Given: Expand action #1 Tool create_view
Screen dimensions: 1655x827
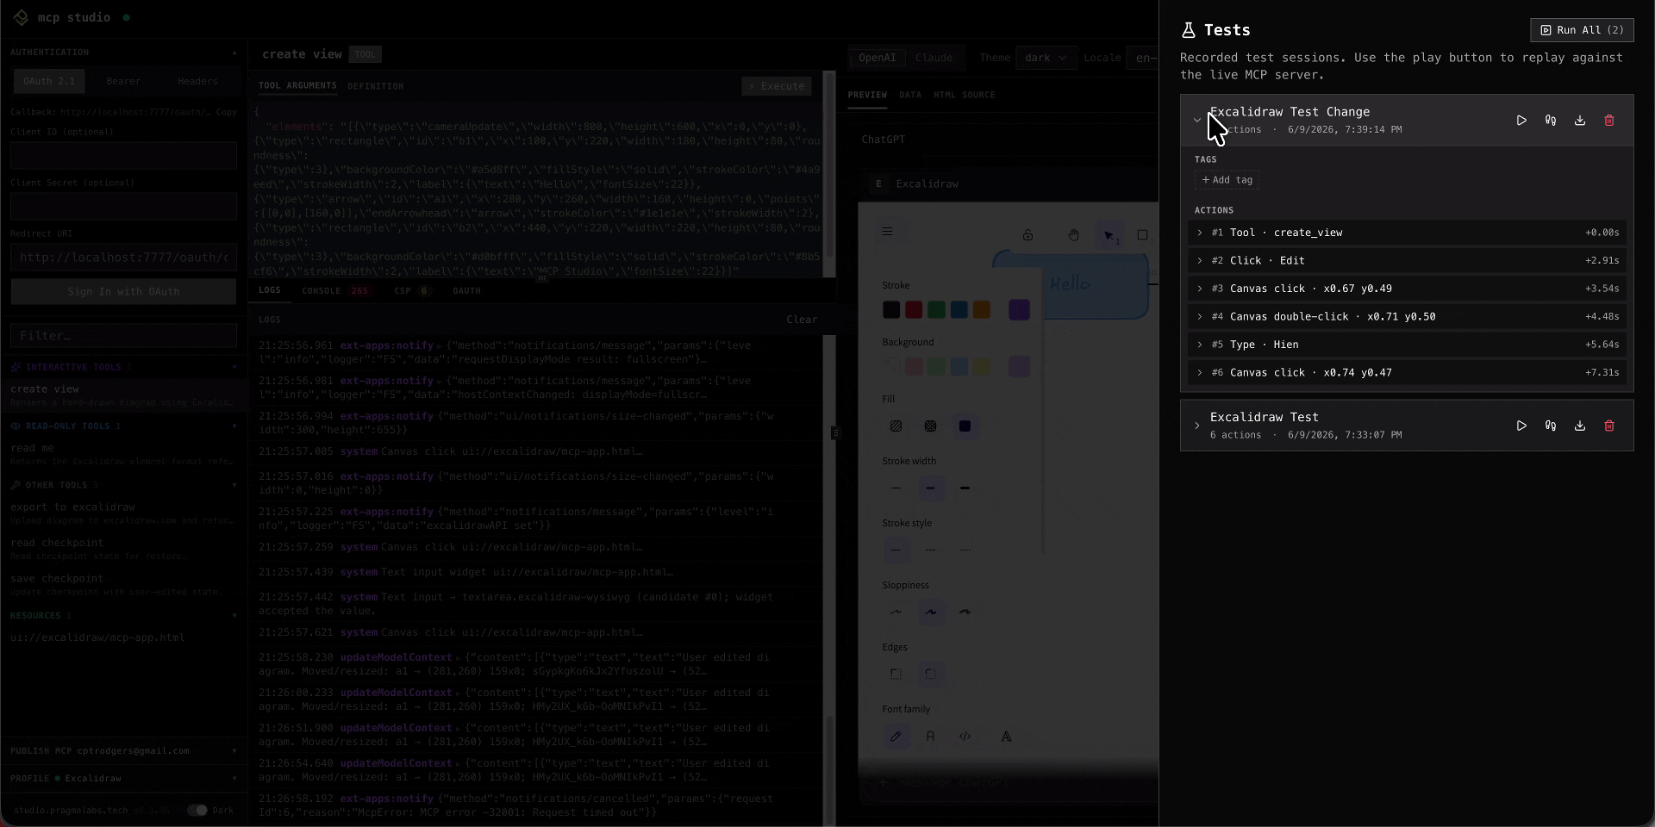Looking at the screenshot, I should [x=1200, y=233].
